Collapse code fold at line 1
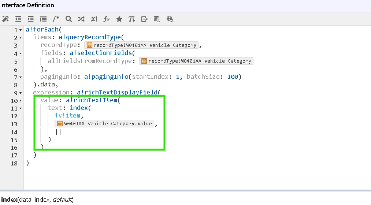Screen dimensions: 371x205 pyautogui.click(x=21, y=30)
